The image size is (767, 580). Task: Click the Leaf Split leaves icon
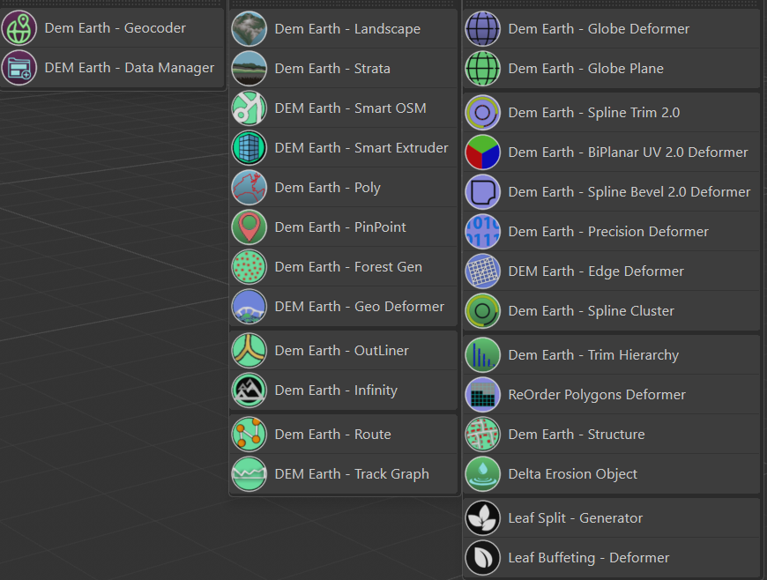tap(483, 518)
